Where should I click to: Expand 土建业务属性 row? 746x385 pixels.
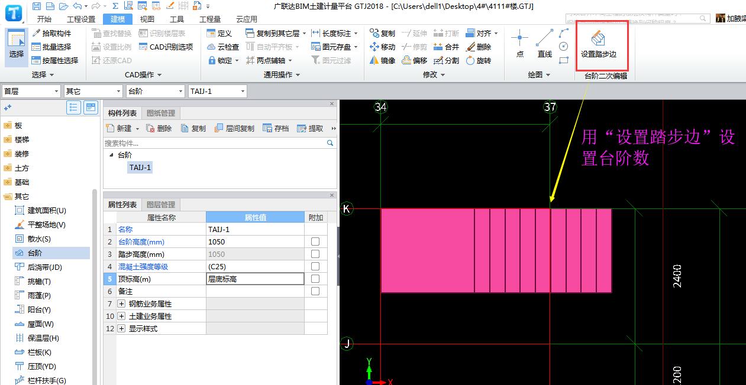coord(121,316)
